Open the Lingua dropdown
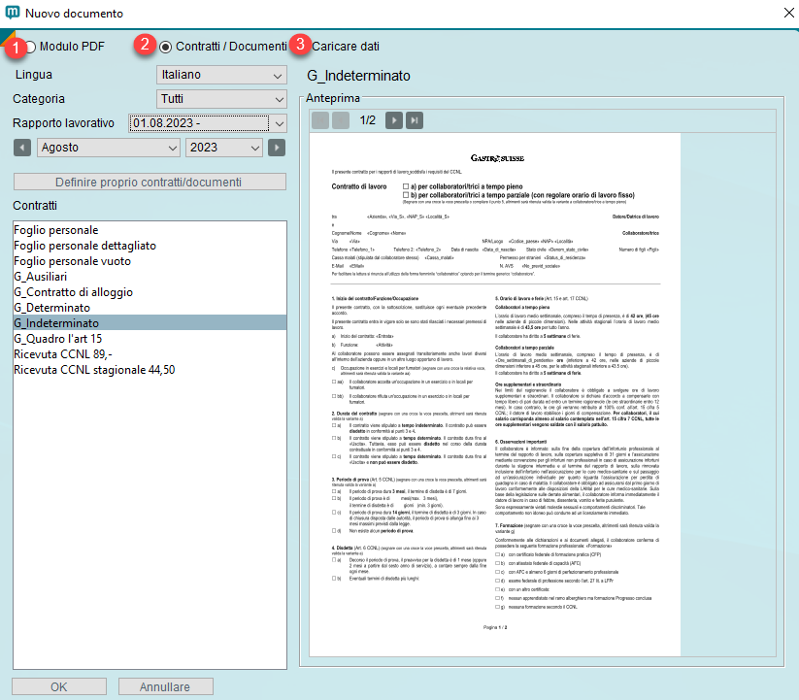This screenshot has width=799, height=700. (x=221, y=75)
